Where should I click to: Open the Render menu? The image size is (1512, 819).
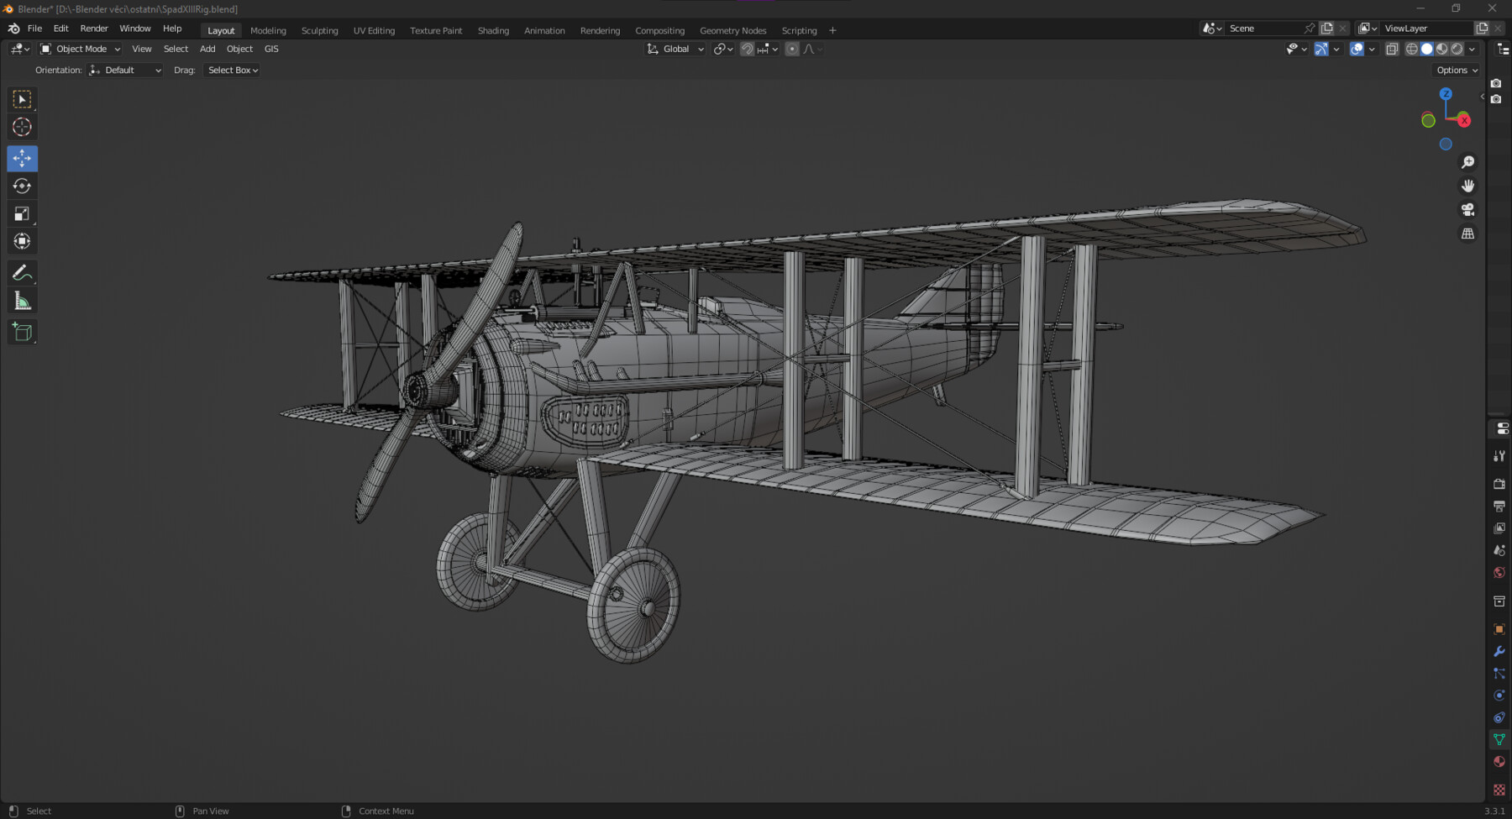point(94,28)
